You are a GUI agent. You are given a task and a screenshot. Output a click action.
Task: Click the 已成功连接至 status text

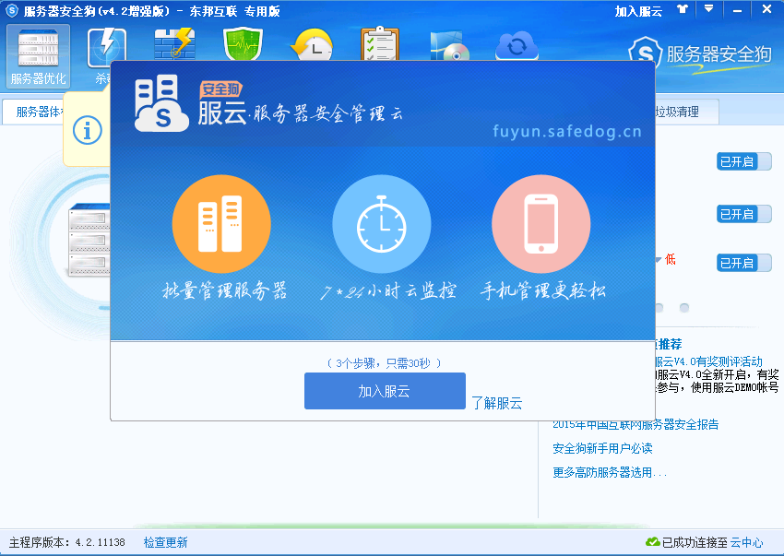(x=695, y=542)
